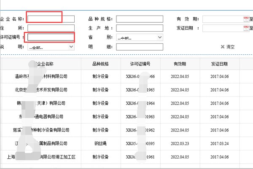Focus the 生产地 input field
This screenshot has height=169, width=253.
[140, 28]
